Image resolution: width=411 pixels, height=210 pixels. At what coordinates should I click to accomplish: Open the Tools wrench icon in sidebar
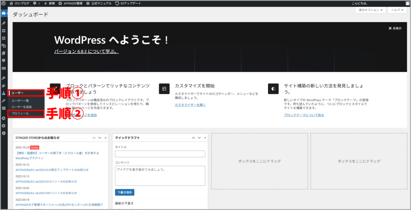point(4,101)
